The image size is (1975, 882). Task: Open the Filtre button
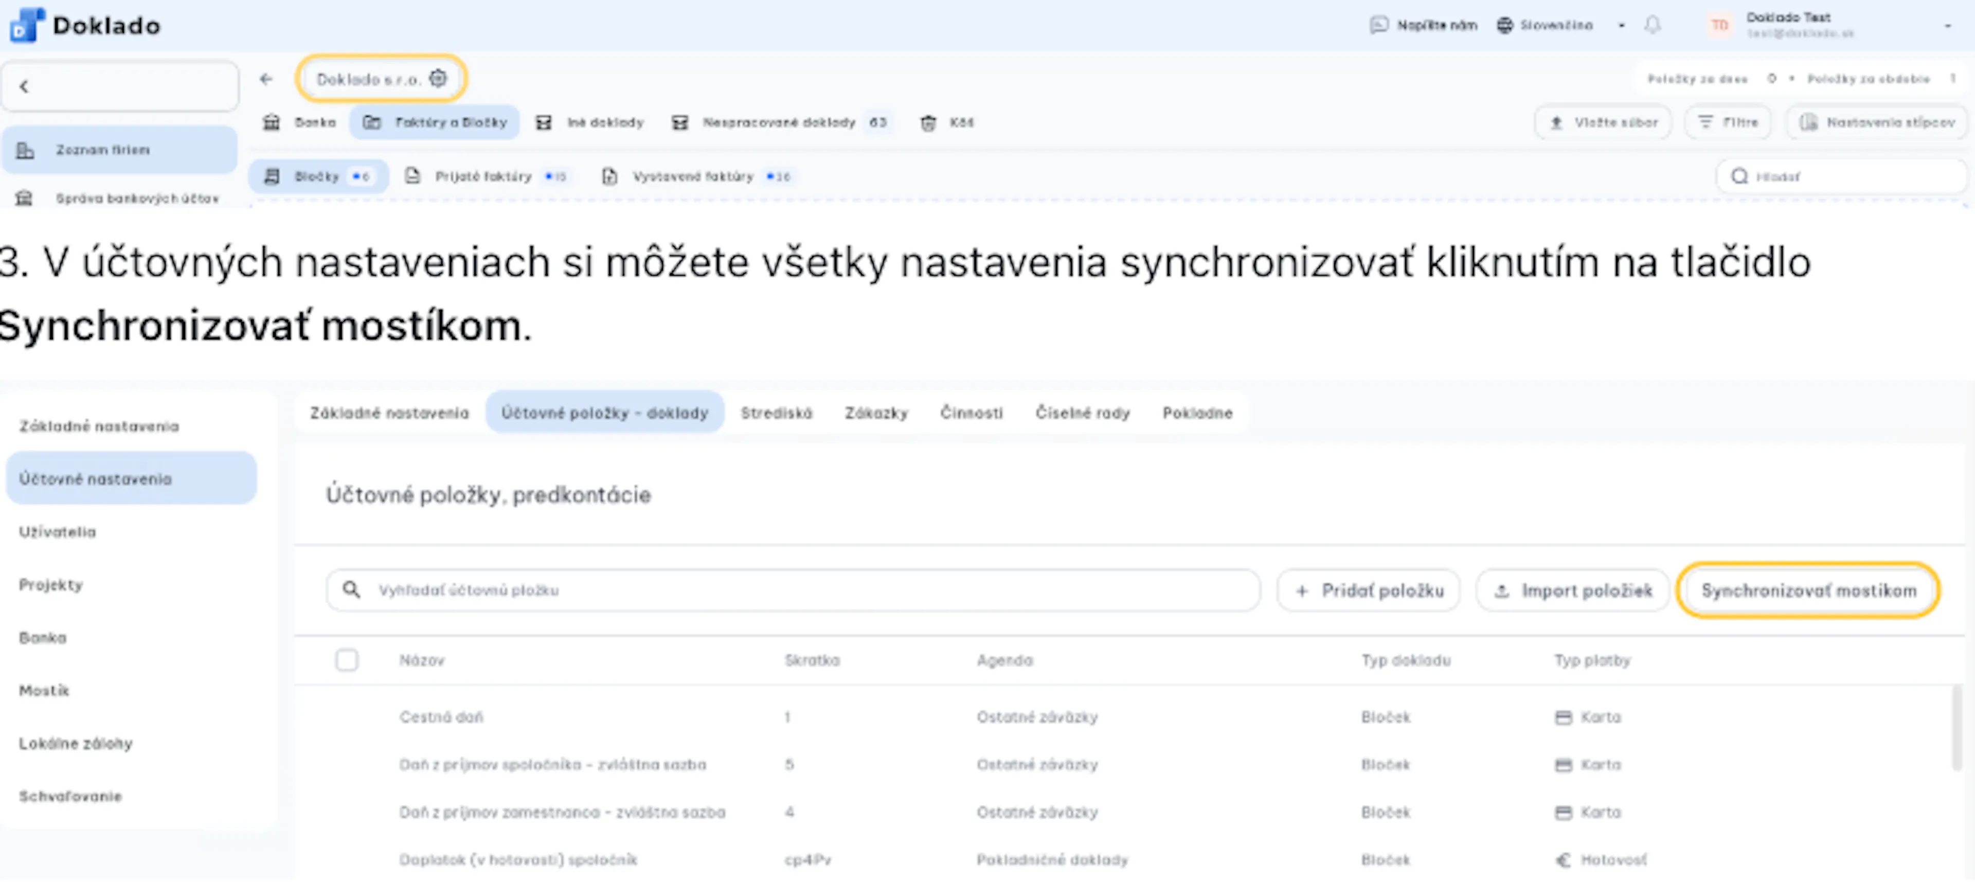(1728, 123)
